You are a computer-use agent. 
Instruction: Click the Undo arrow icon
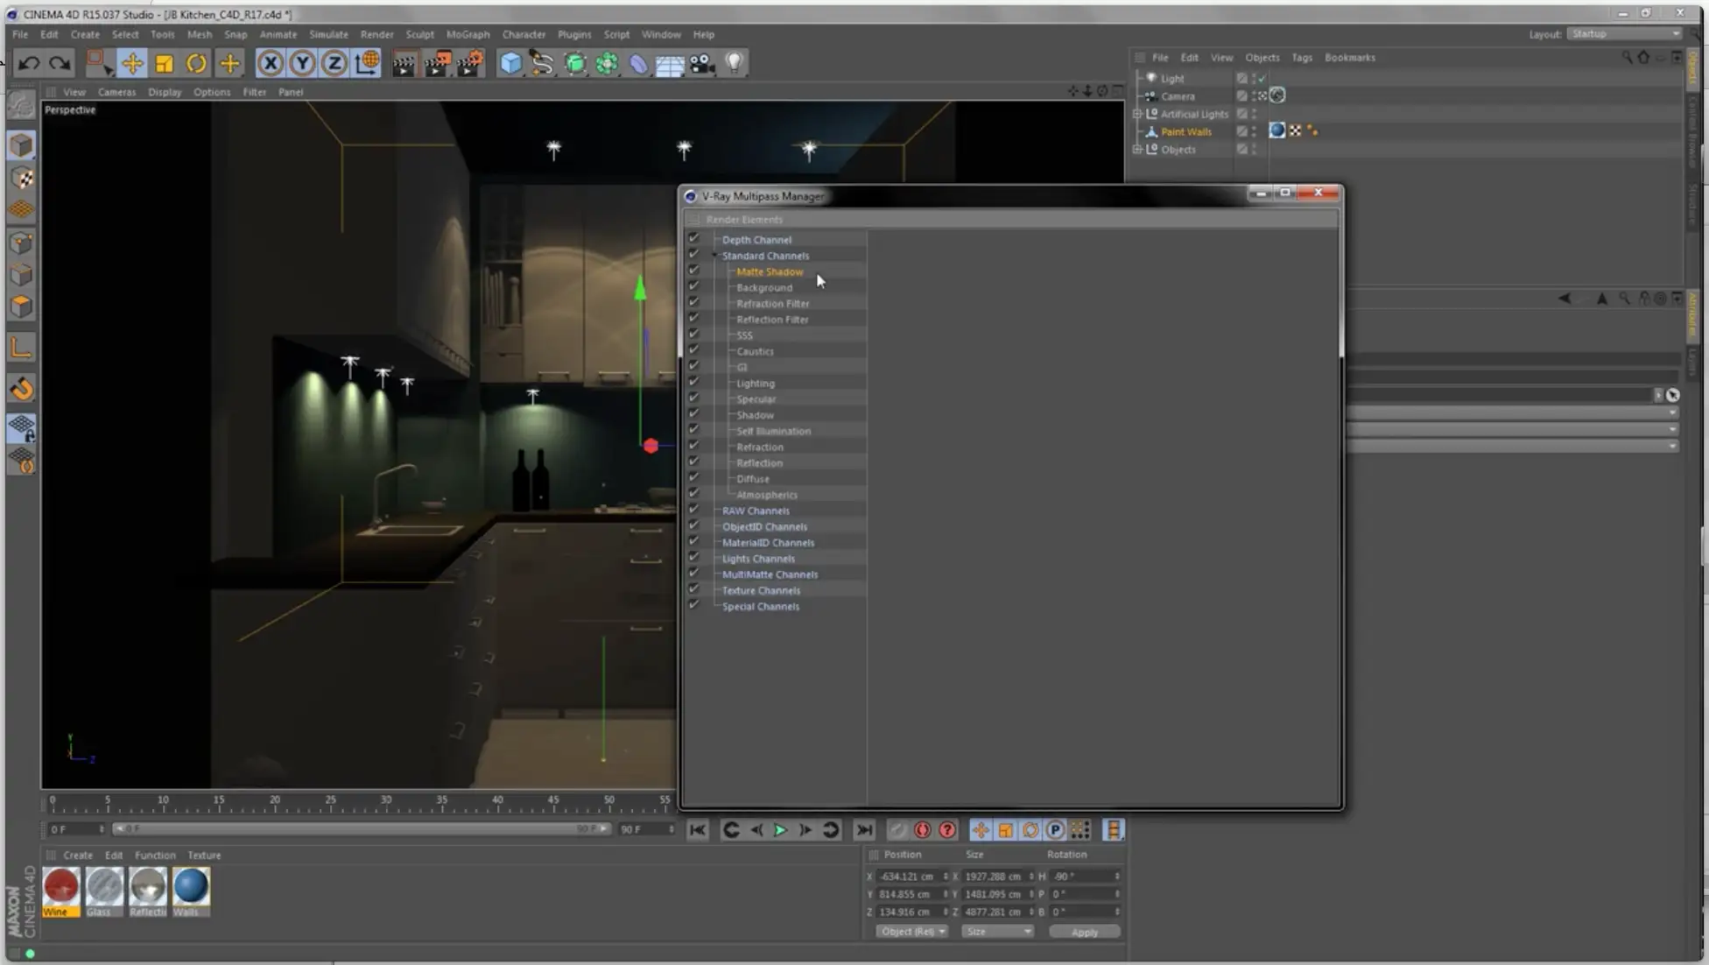pyautogui.click(x=29, y=63)
